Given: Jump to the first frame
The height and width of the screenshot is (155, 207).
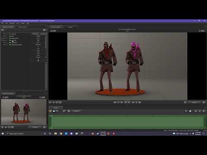Looking at the screenshot, I should pyautogui.click(x=115, y=102).
